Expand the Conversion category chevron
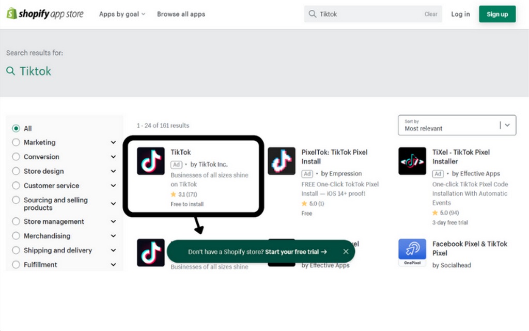 click(x=113, y=157)
